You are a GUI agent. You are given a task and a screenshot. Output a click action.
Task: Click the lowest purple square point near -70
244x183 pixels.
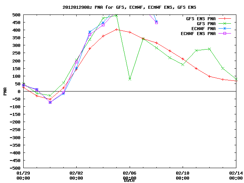(50, 103)
